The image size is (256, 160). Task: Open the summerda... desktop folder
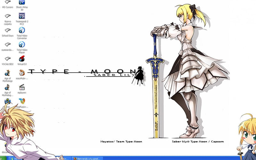point(8,46)
